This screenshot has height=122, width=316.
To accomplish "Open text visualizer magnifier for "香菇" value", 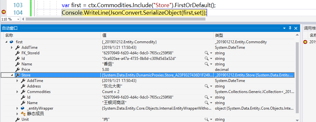I will pos(206,64).
